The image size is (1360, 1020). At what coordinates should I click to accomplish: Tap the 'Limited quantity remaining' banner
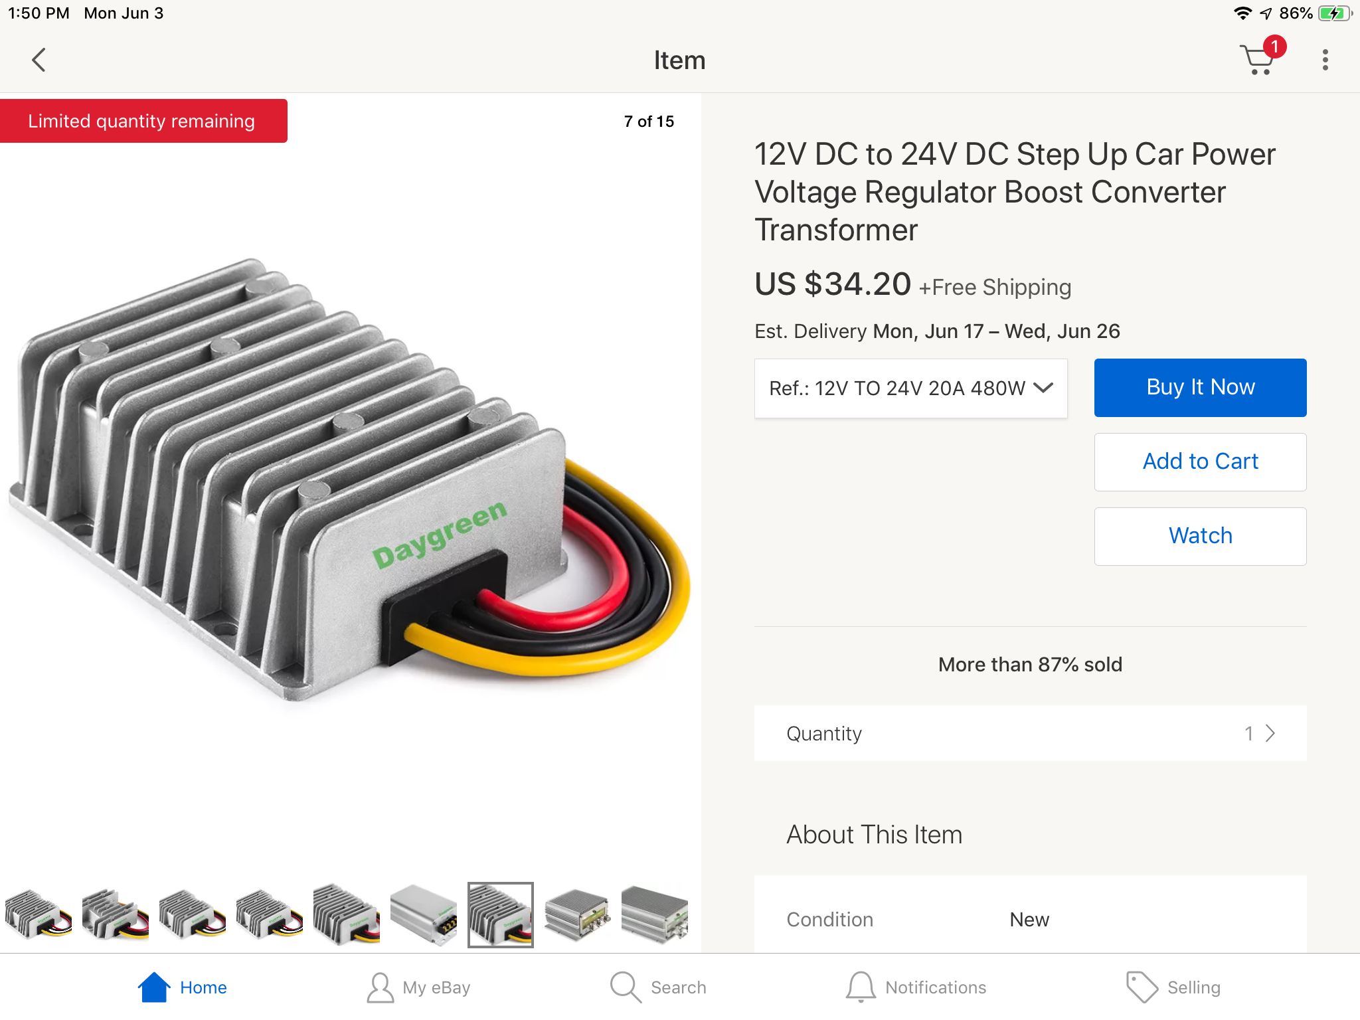coord(143,121)
